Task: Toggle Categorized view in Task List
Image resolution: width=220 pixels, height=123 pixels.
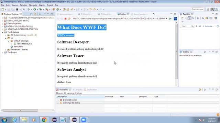Action: point(189,18)
